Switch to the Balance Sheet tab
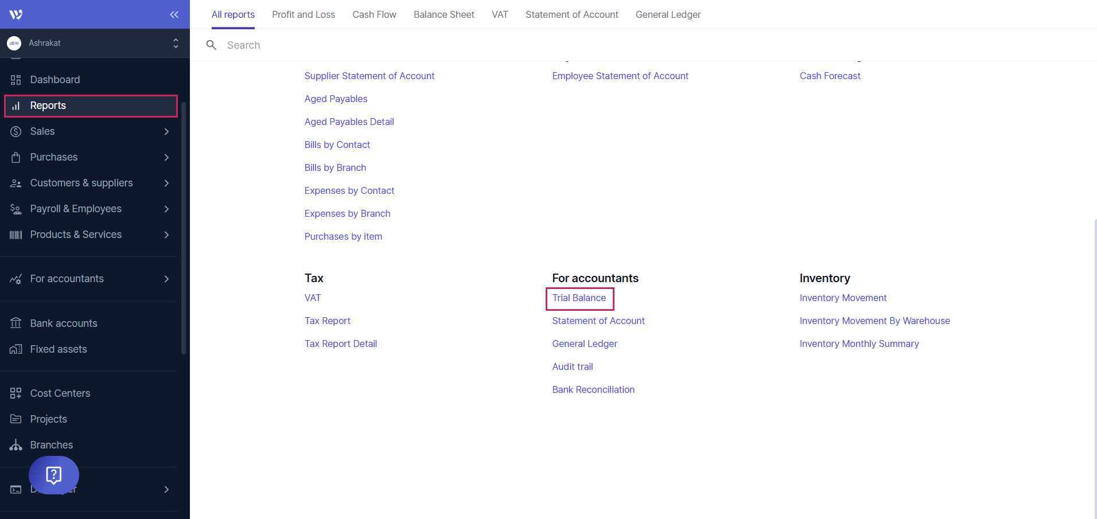 [x=444, y=14]
